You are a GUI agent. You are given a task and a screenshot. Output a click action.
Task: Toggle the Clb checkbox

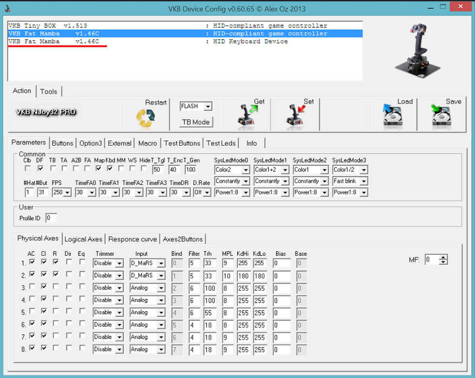click(x=28, y=168)
